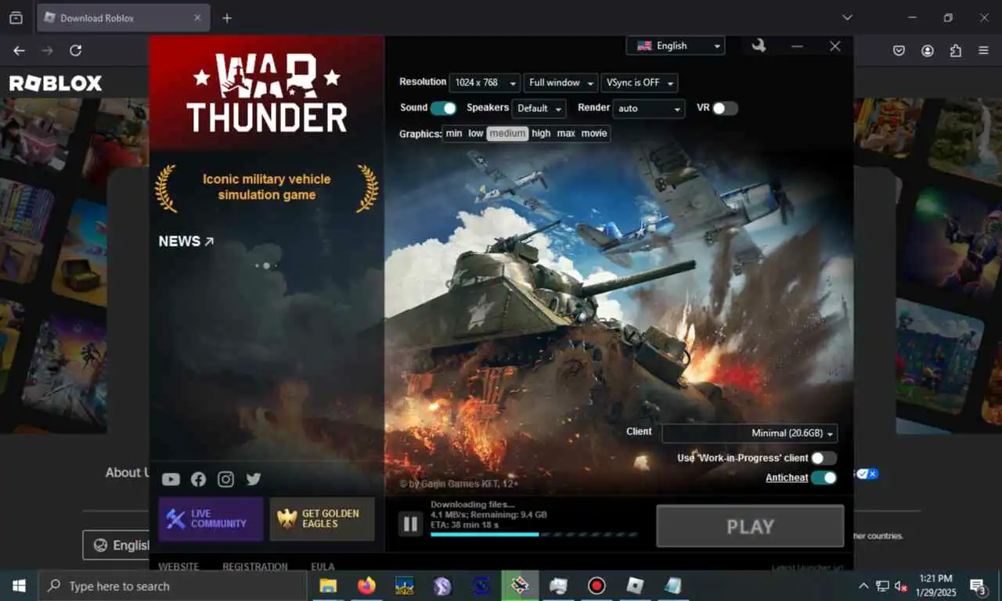Open the WEBSITE footer link

(178, 567)
